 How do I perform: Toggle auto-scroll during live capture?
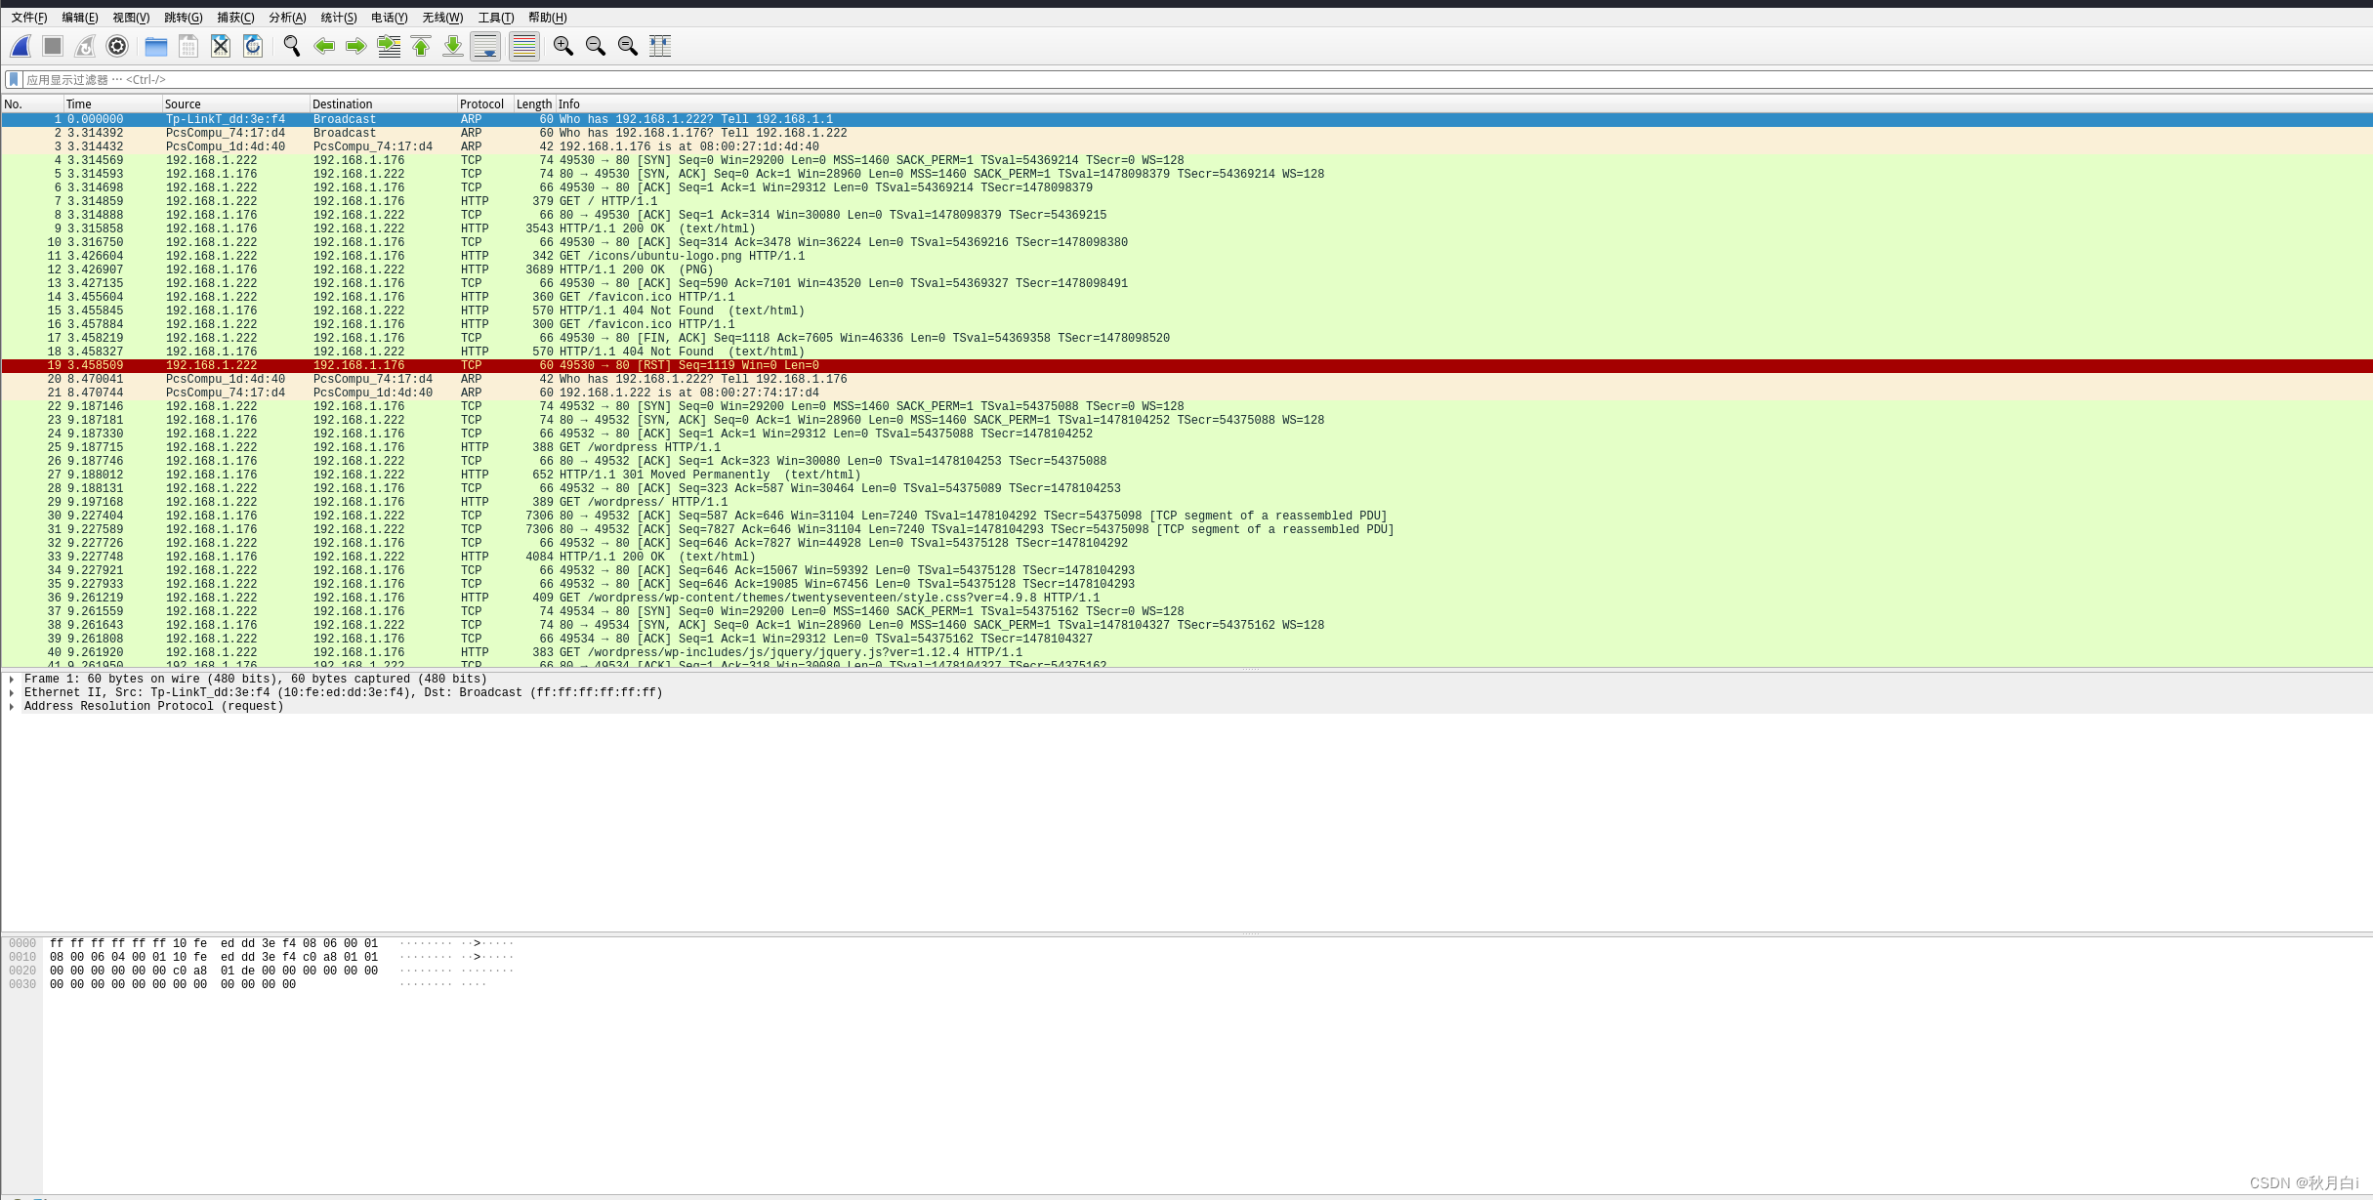pyautogui.click(x=485, y=46)
